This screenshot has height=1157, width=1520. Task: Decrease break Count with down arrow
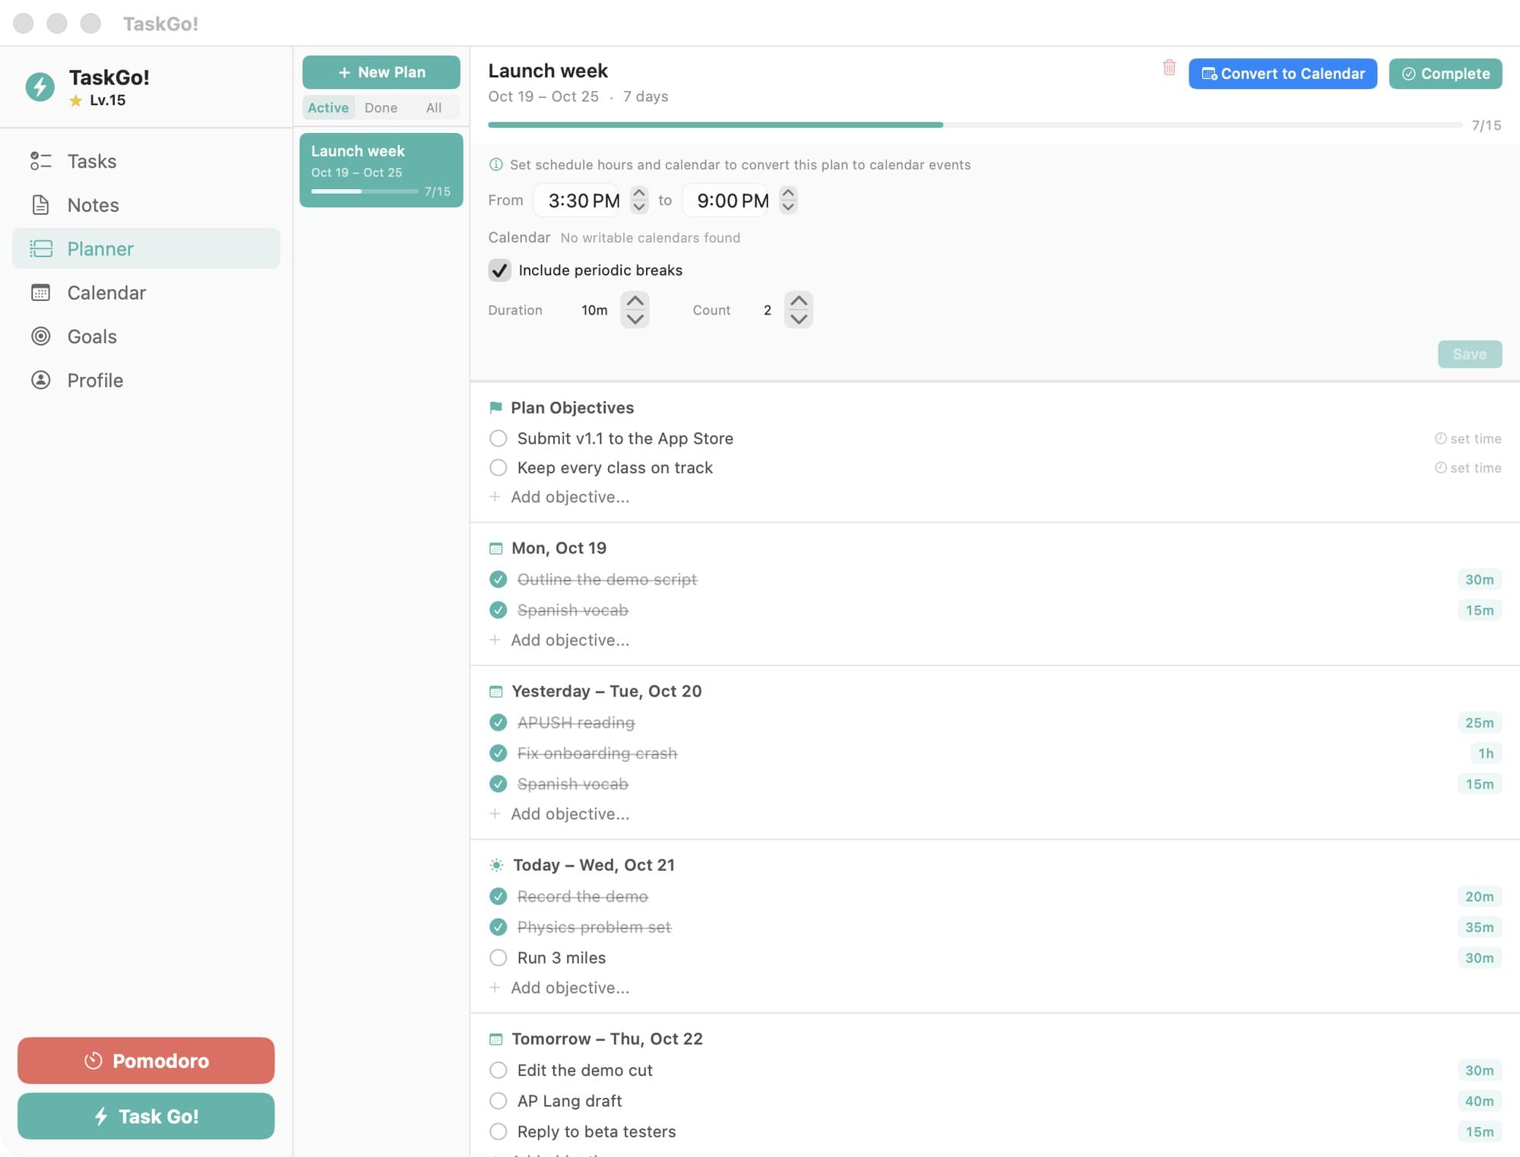[798, 319]
